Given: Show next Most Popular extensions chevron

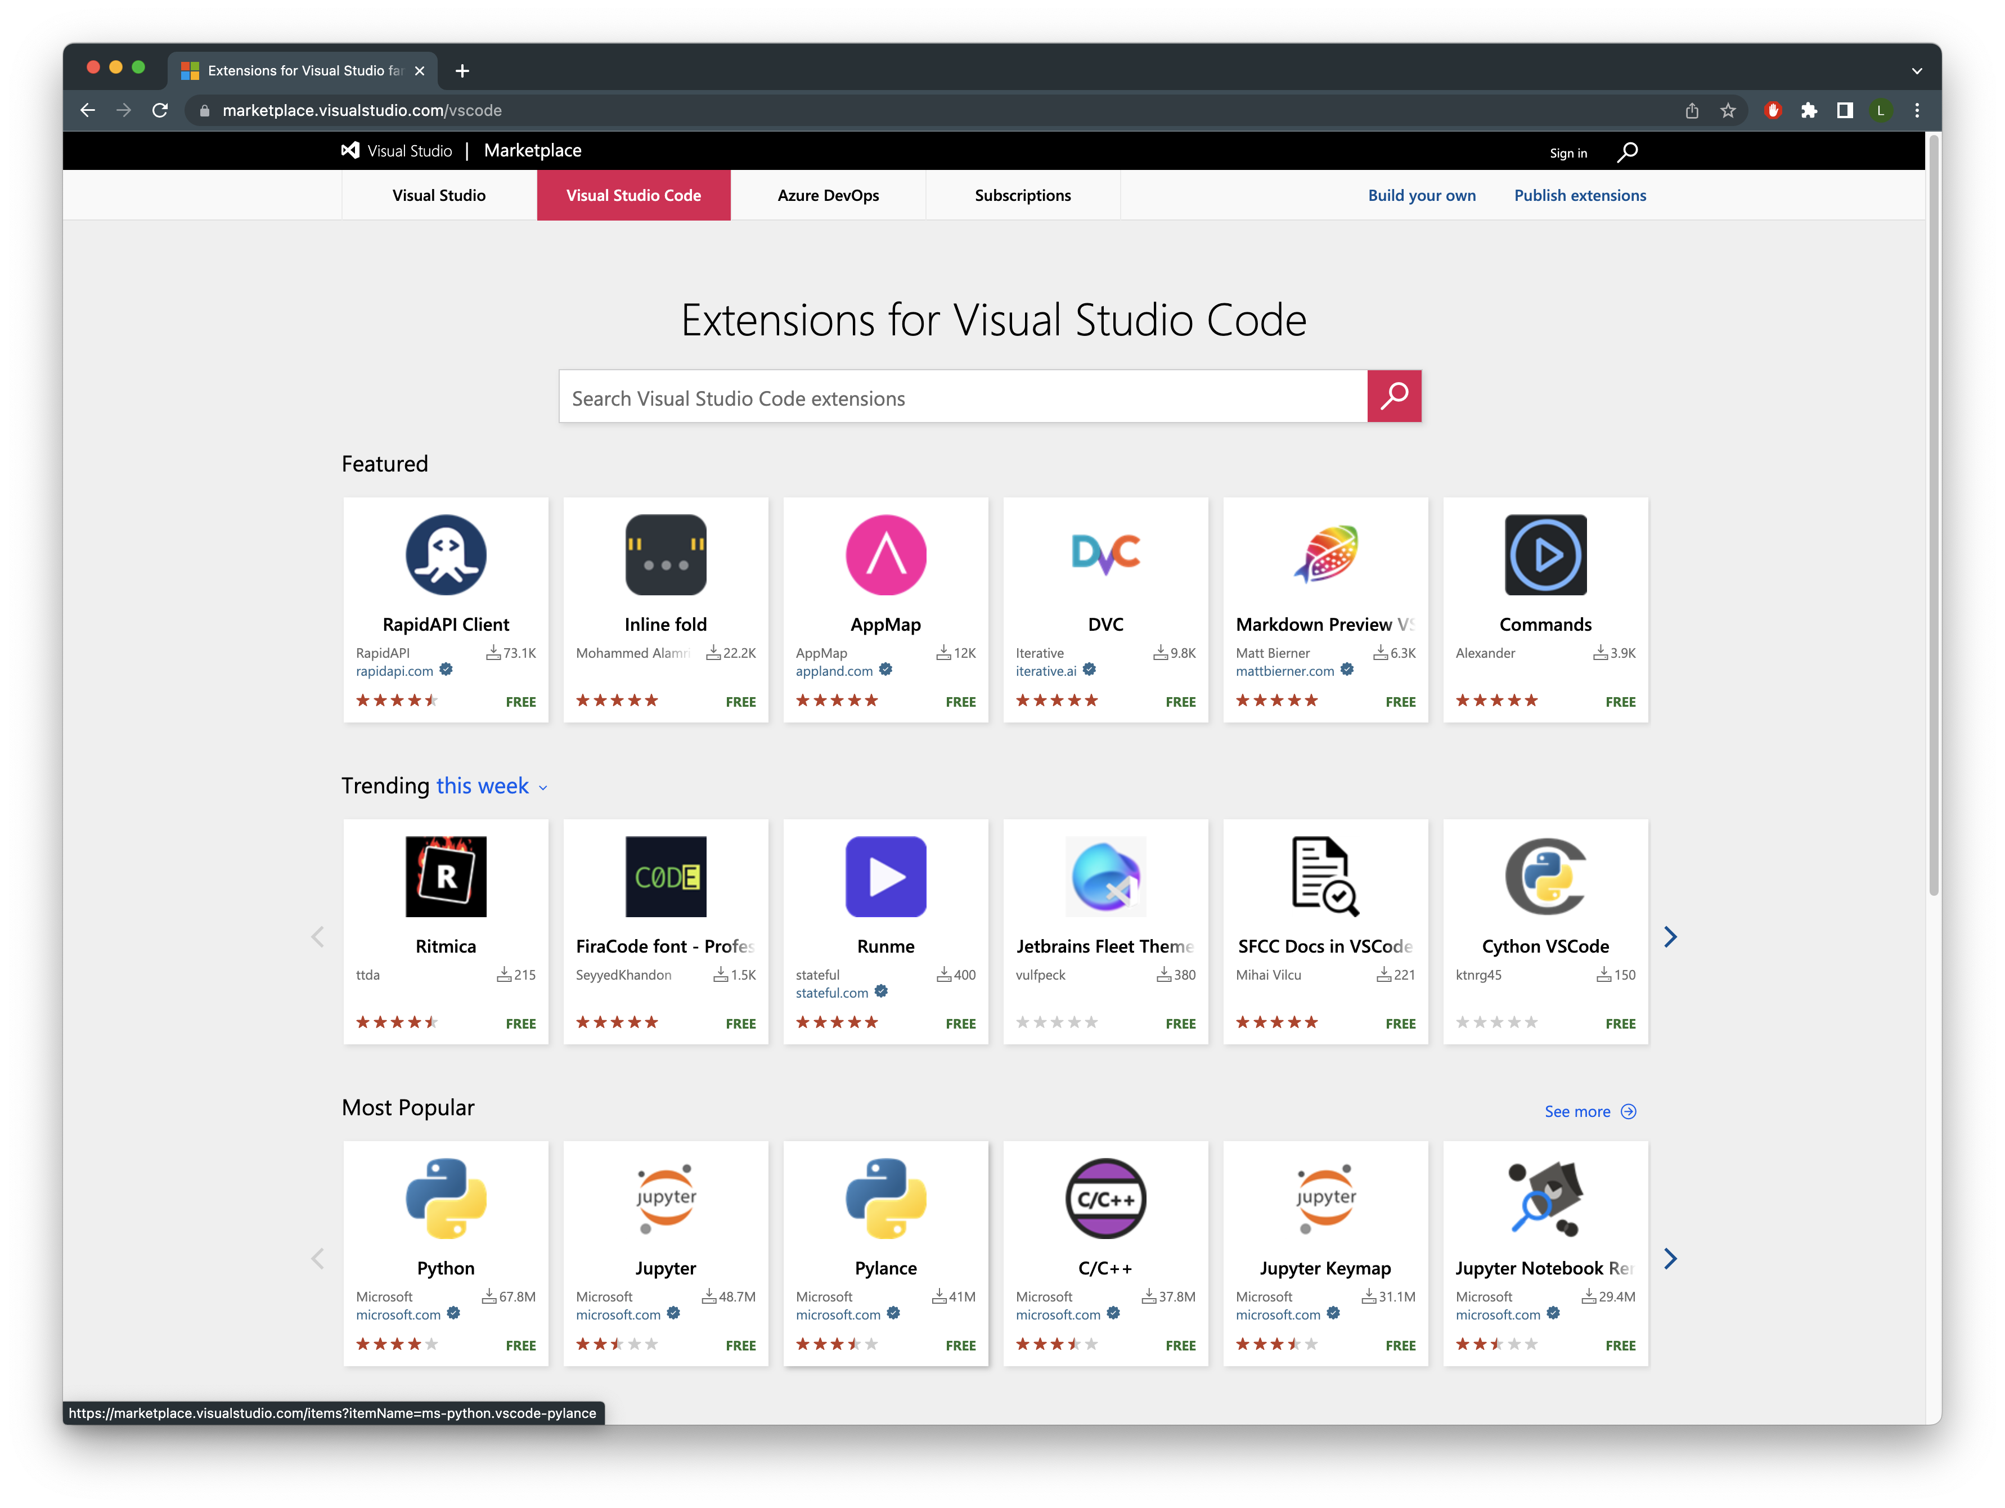Looking at the screenshot, I should [x=1670, y=1258].
